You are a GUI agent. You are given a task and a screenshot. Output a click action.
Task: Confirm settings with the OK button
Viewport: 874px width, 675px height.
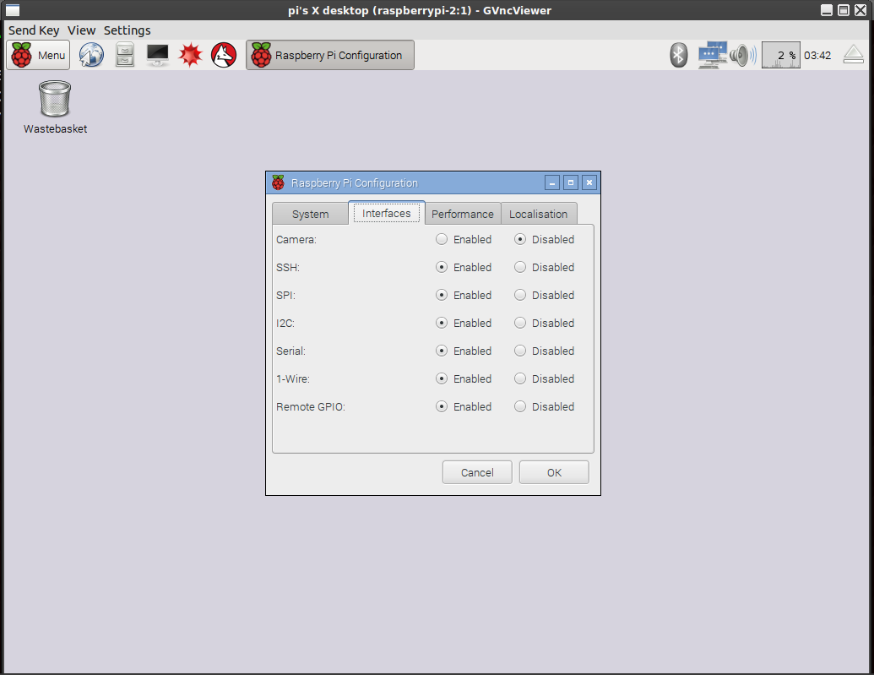tap(554, 472)
